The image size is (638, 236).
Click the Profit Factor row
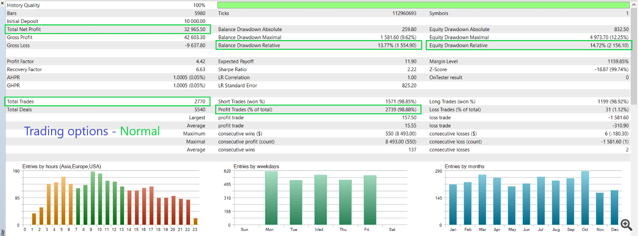[106, 61]
